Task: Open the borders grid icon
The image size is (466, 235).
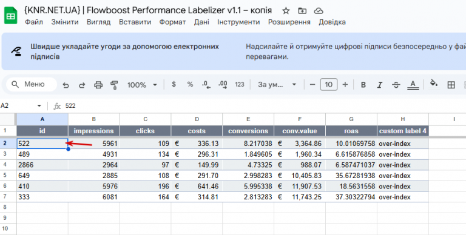Action: point(451,85)
